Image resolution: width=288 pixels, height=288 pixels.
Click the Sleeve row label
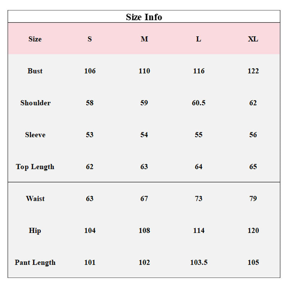pyautogui.click(x=35, y=135)
